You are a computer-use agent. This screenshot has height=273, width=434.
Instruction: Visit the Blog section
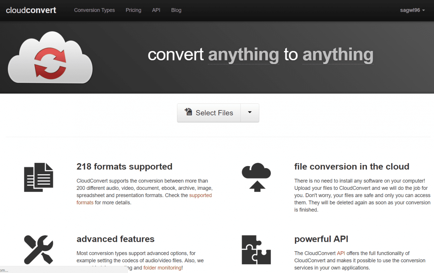(176, 10)
